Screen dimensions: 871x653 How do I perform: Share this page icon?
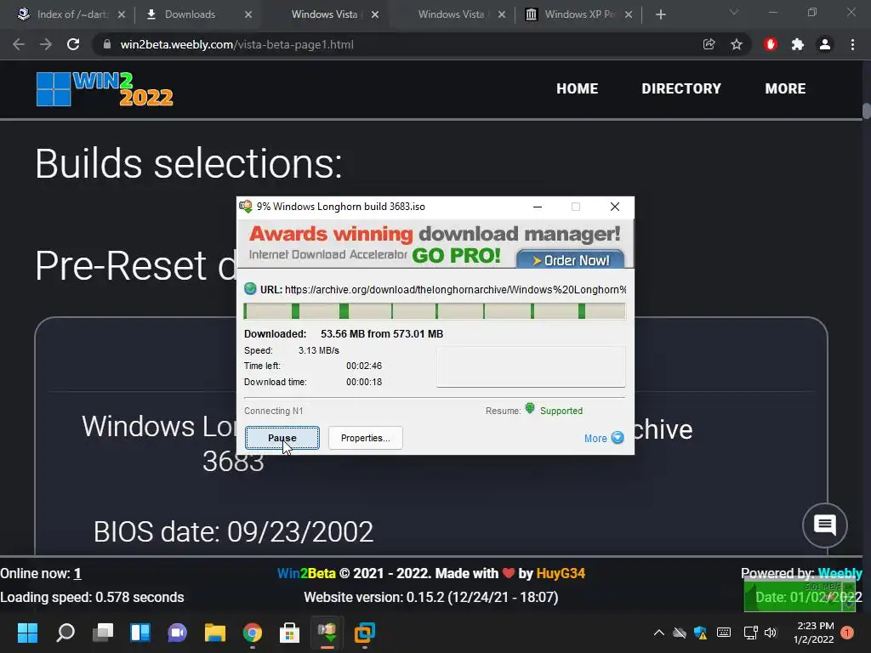pyautogui.click(x=709, y=44)
